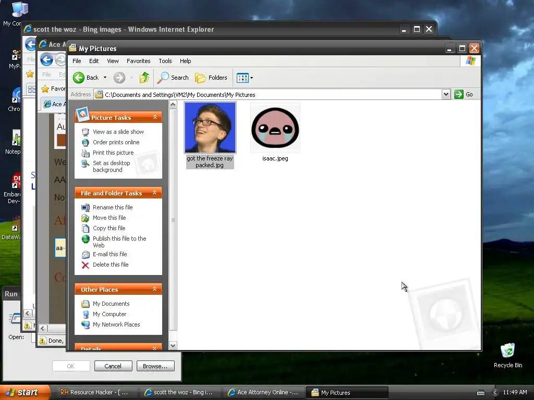Click Move this file

point(110,218)
